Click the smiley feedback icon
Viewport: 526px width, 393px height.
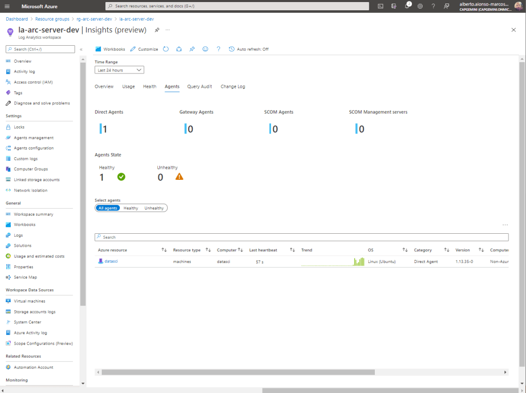(205, 49)
